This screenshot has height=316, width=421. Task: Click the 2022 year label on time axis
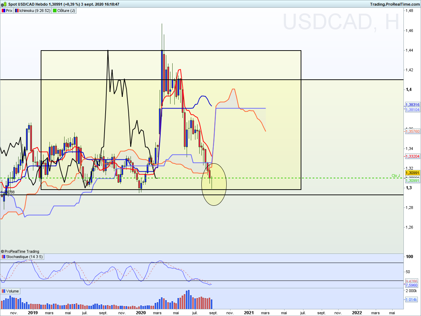click(x=357, y=312)
